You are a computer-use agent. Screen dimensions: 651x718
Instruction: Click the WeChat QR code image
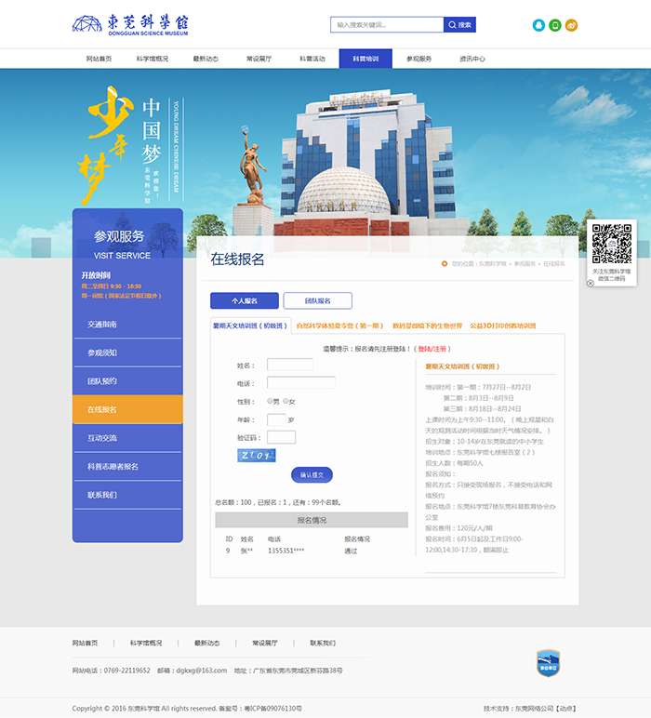[x=612, y=245]
